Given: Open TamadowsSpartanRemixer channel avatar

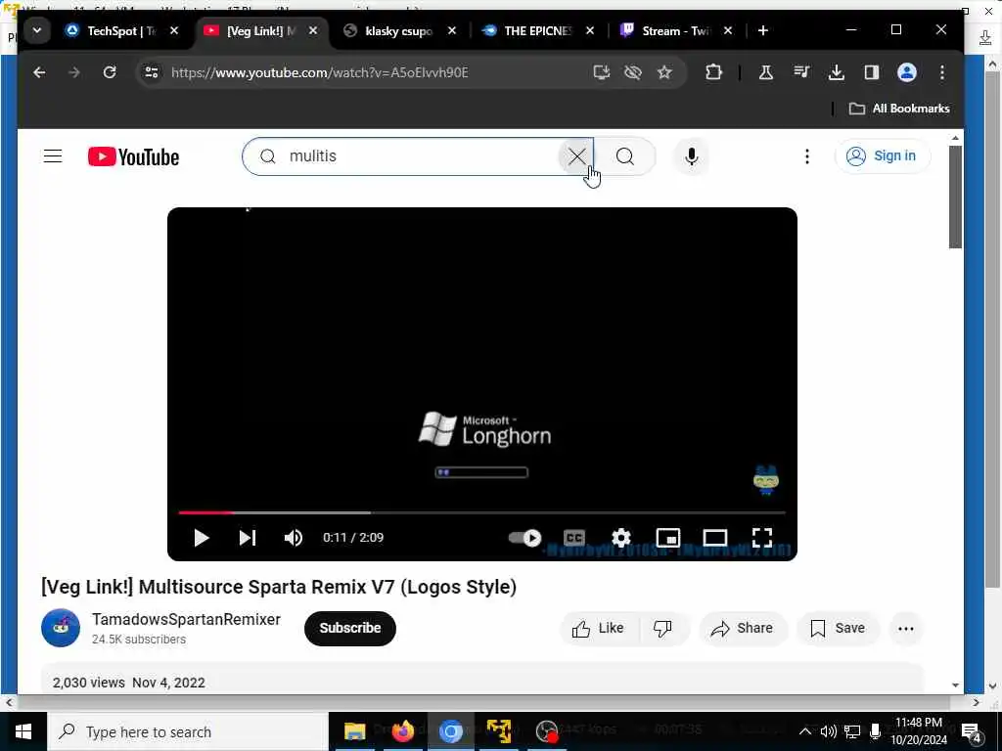Looking at the screenshot, I should [61, 628].
